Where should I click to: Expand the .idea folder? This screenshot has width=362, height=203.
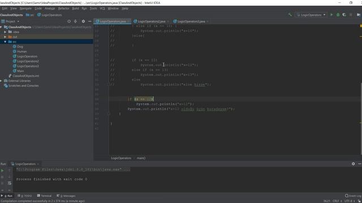coord(5,32)
